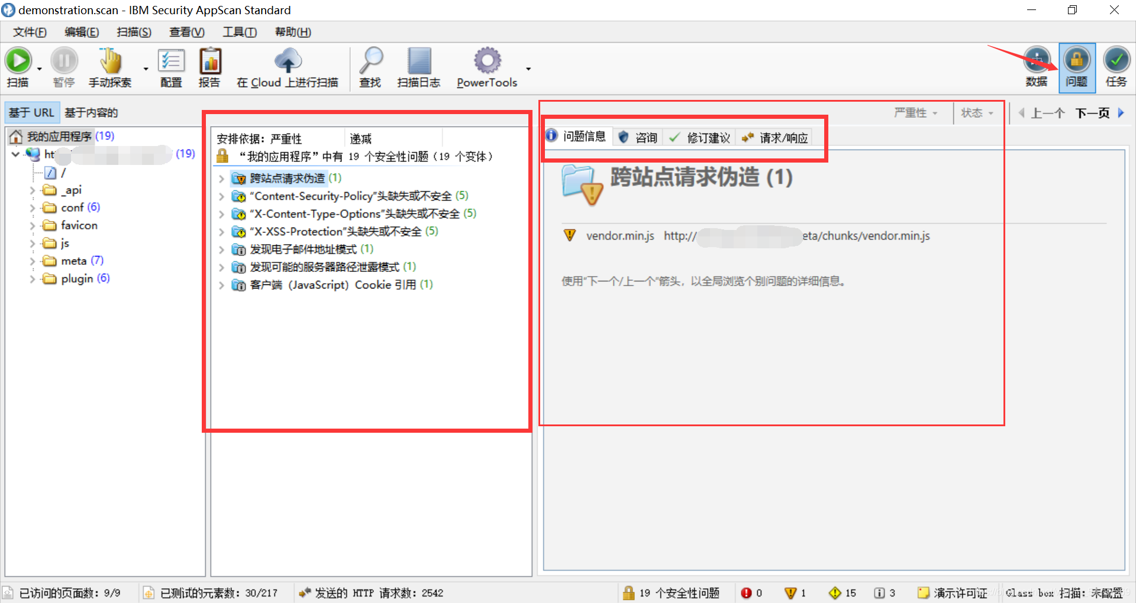Open the View menu
Screen dimensions: 1136x603
click(x=187, y=32)
